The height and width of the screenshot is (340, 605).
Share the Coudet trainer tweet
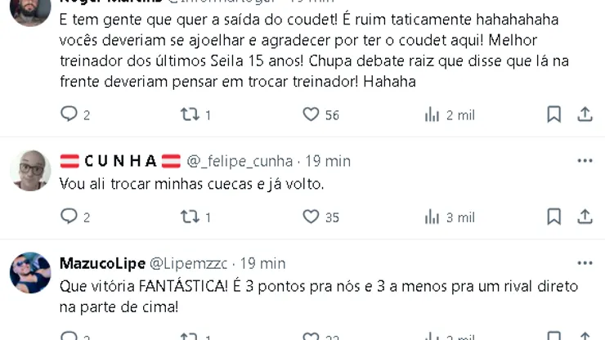pyautogui.click(x=585, y=115)
